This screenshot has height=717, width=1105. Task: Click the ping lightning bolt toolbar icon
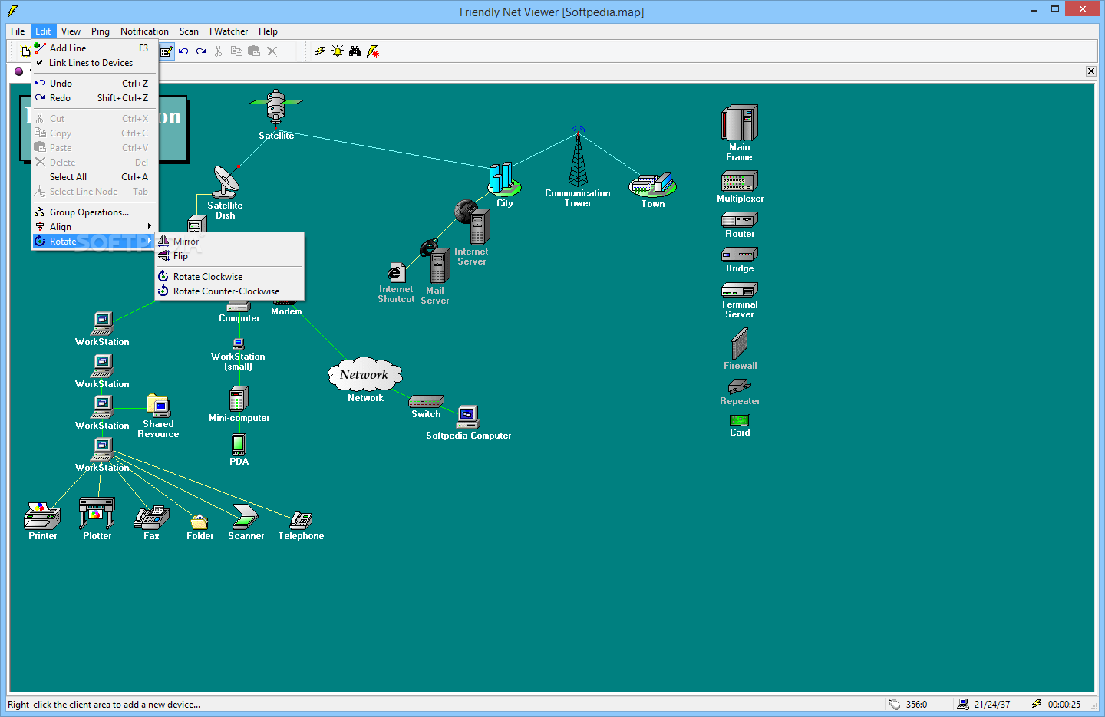320,51
